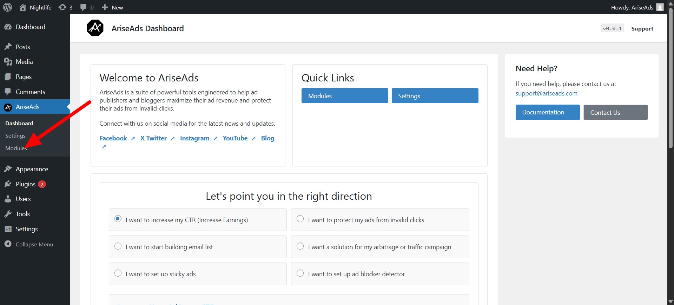674x305 pixels.
Task: Open the Documentation button
Action: [x=548, y=112]
